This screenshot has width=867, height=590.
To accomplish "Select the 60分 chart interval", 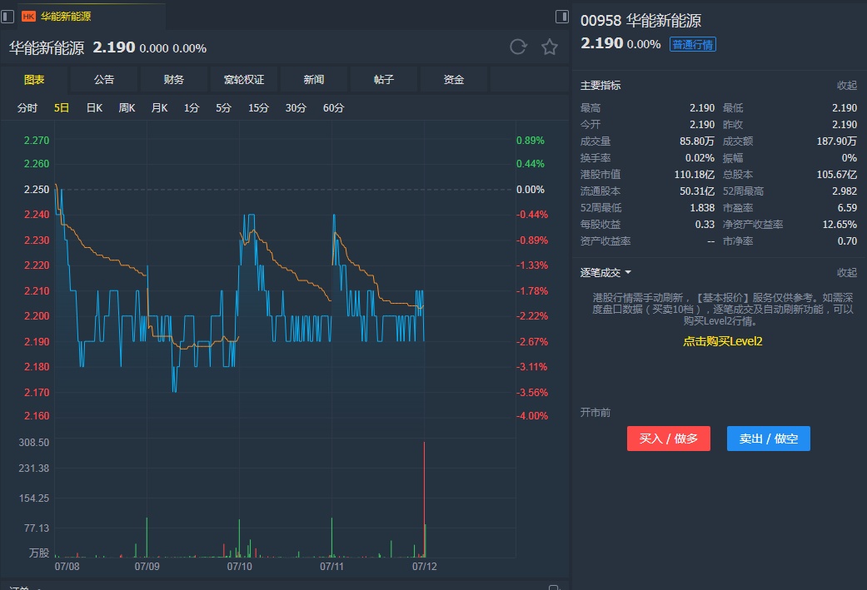I will click(x=333, y=107).
